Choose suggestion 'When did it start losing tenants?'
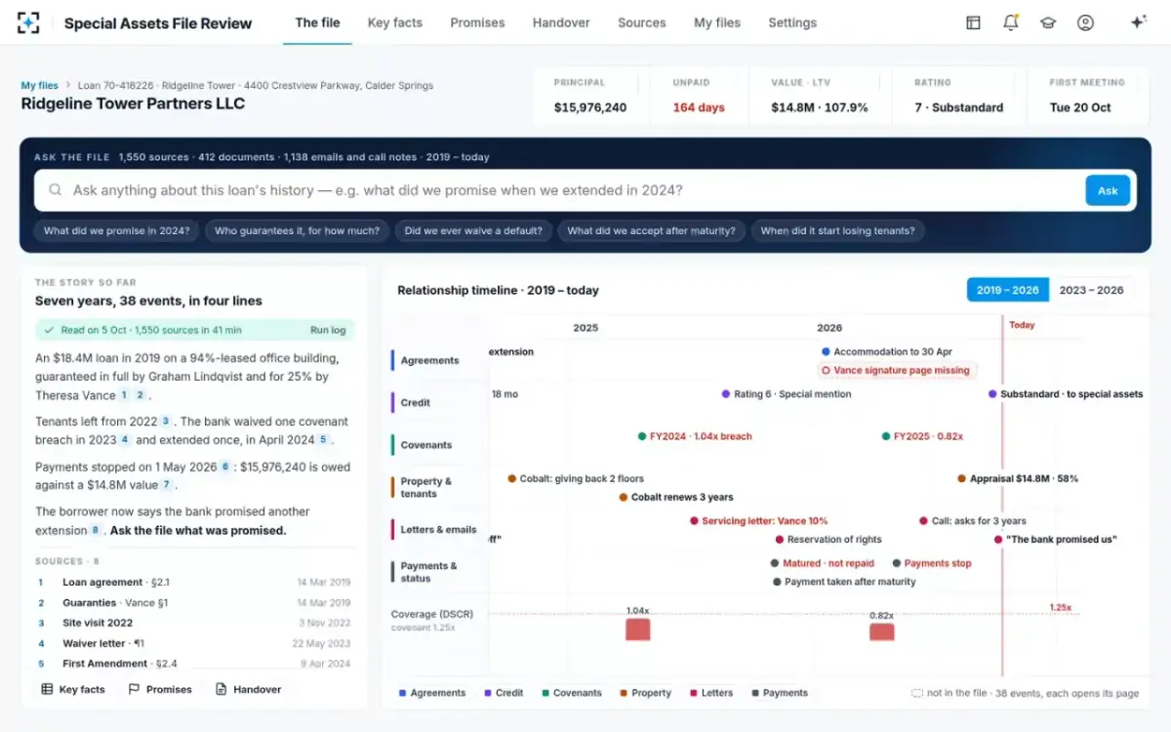The image size is (1171, 732). pyautogui.click(x=837, y=231)
